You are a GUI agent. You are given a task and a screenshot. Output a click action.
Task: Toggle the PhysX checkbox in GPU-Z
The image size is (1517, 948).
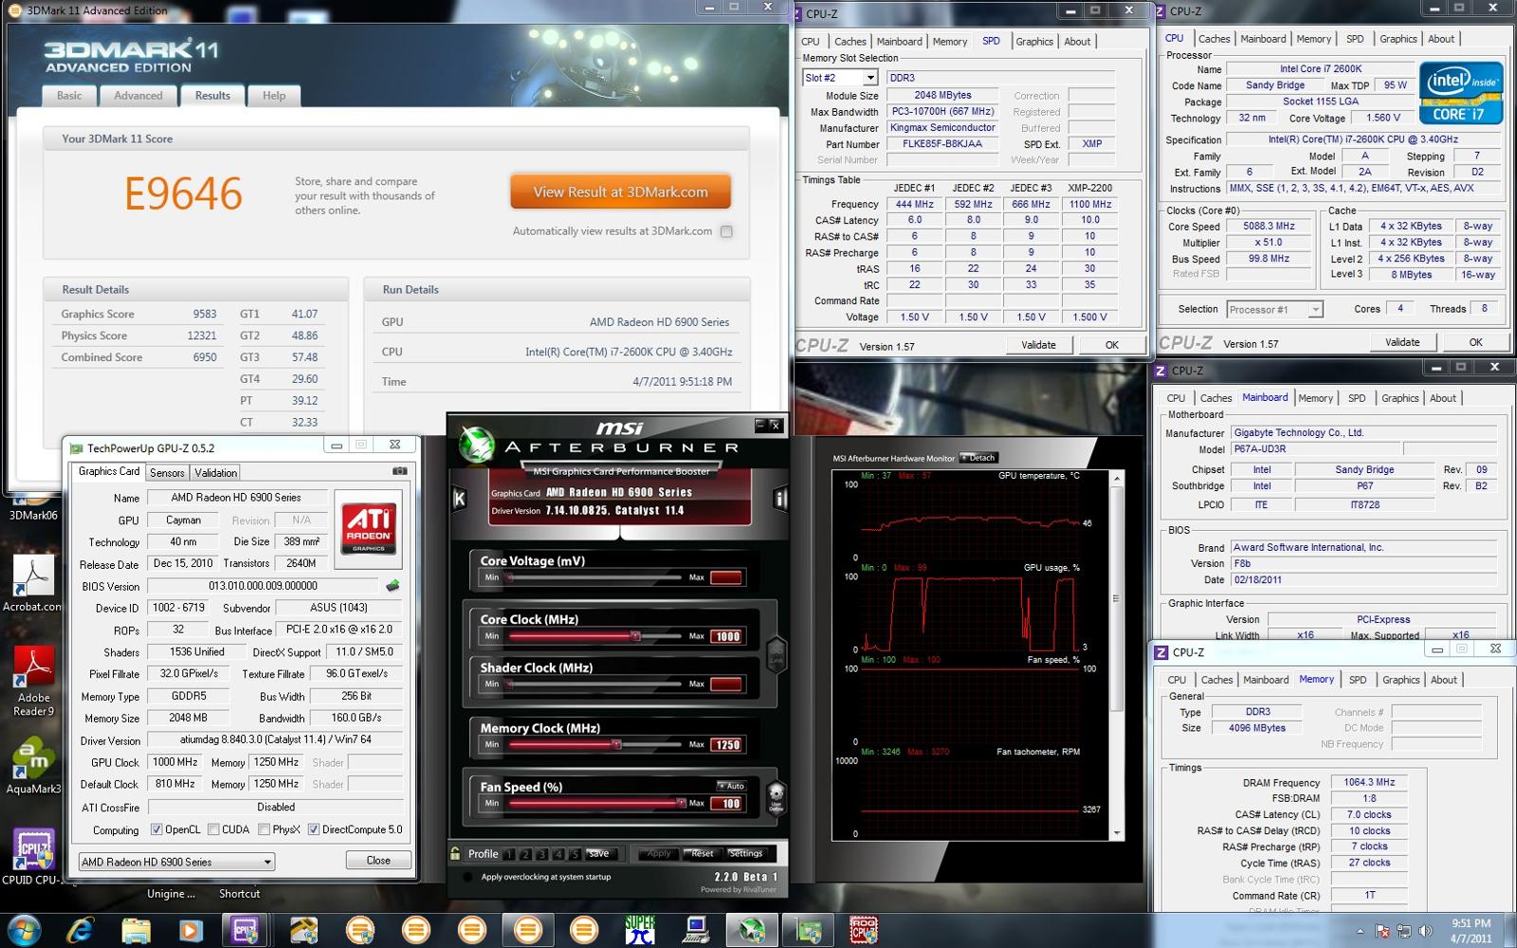tap(265, 829)
